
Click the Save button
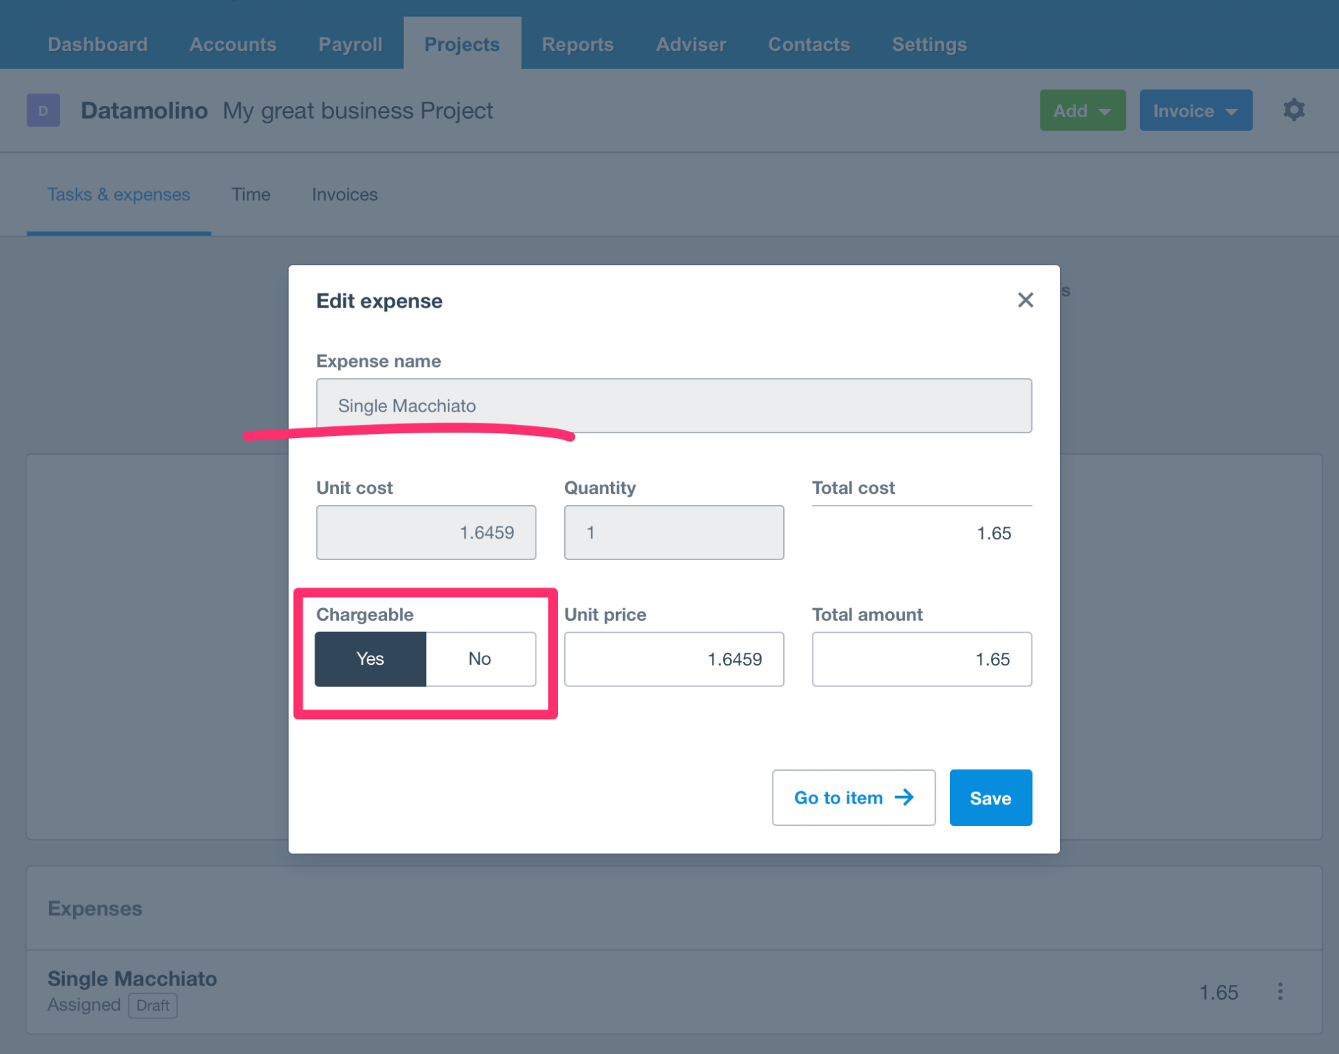(990, 797)
